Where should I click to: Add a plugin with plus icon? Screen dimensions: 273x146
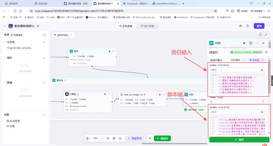pos(44,58)
